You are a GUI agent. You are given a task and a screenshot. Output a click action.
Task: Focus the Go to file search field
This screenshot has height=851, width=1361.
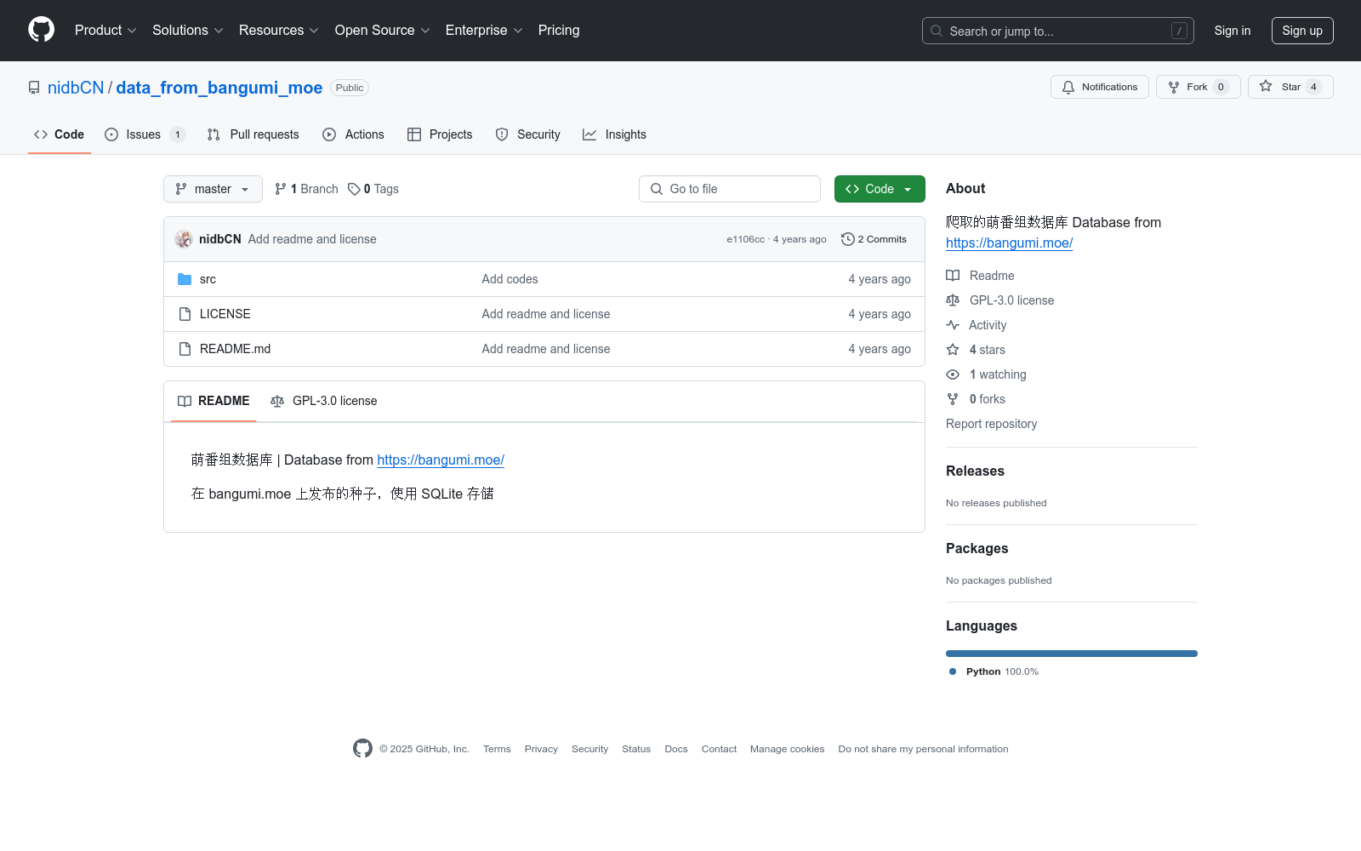pyautogui.click(x=730, y=189)
